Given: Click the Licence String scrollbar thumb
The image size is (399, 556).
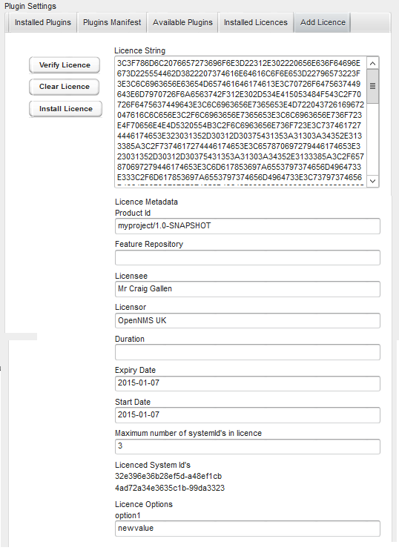Looking at the screenshot, I should tap(372, 86).
